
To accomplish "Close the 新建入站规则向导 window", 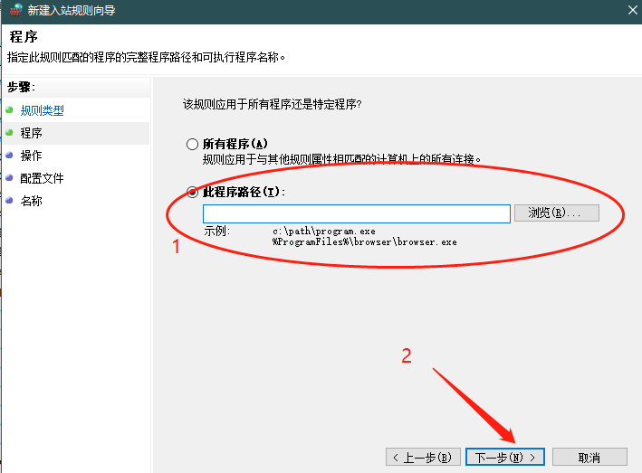I will (x=633, y=10).
